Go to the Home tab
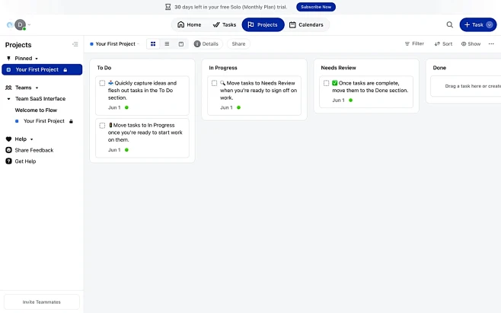The height and width of the screenshot is (313, 501). point(189,24)
